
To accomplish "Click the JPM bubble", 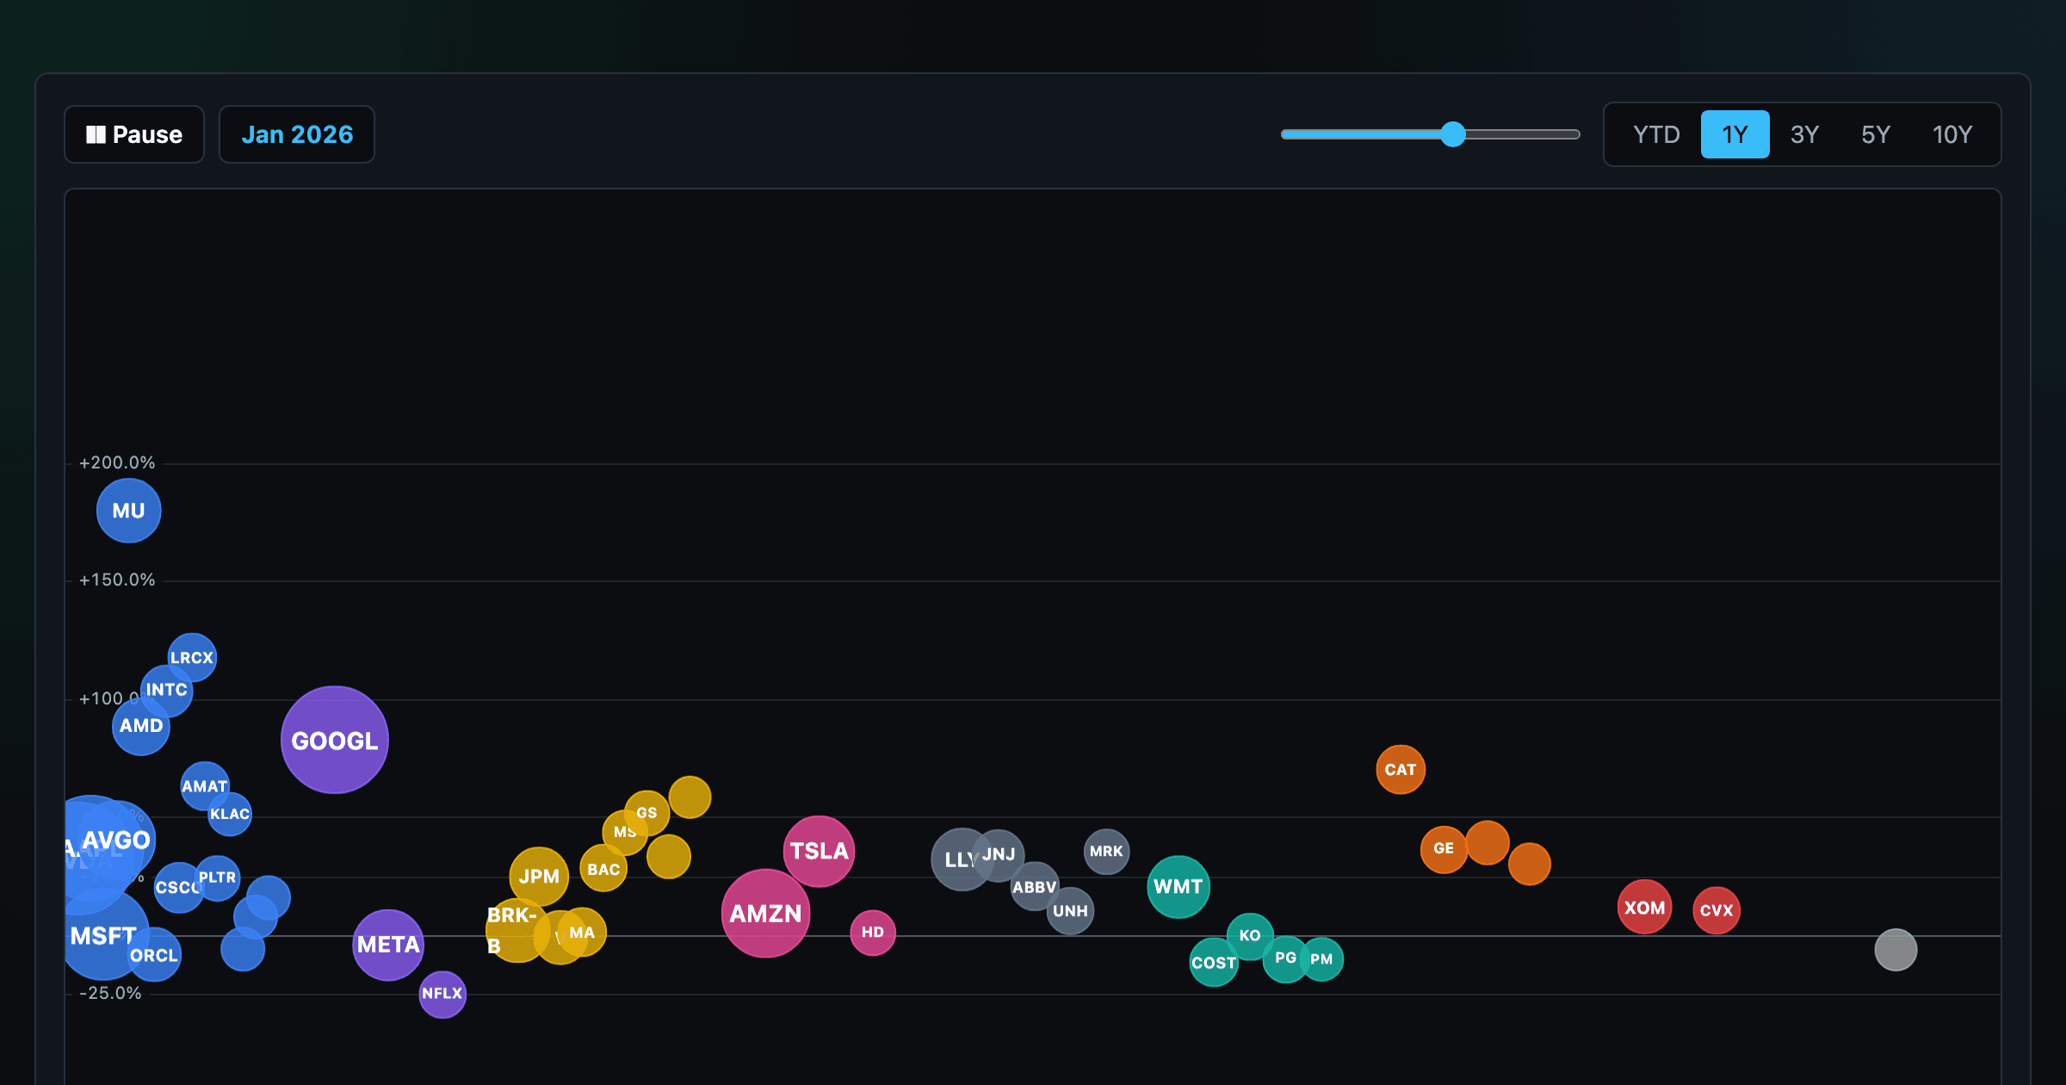I will [x=539, y=877].
